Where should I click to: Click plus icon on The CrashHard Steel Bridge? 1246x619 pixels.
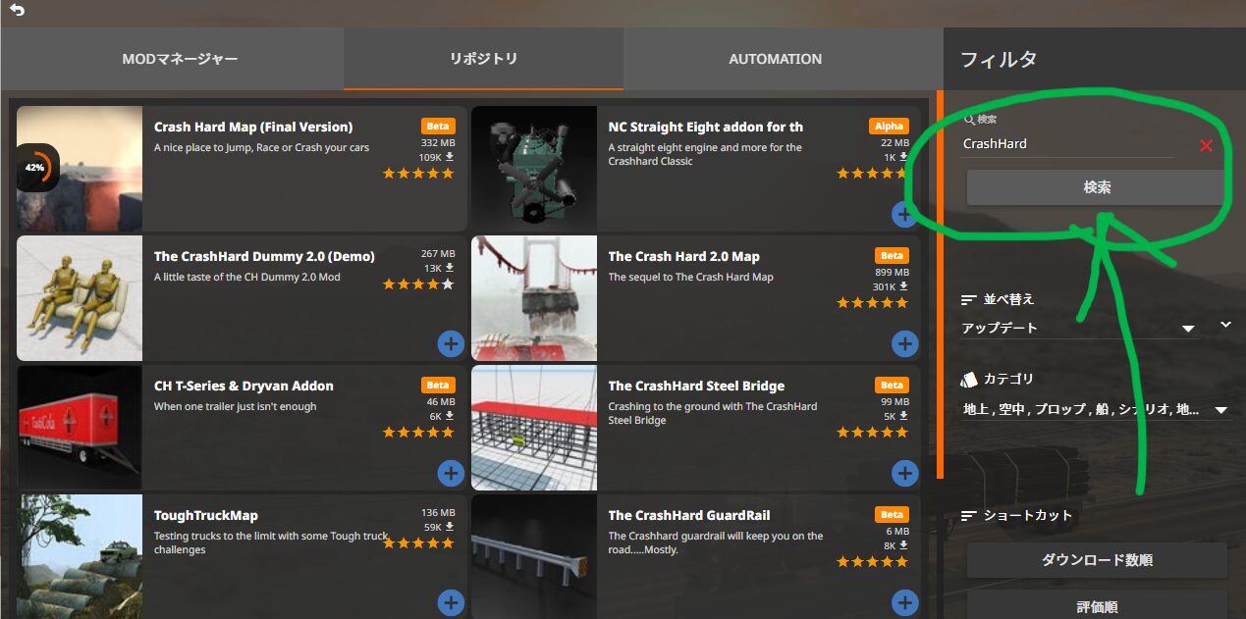[904, 473]
